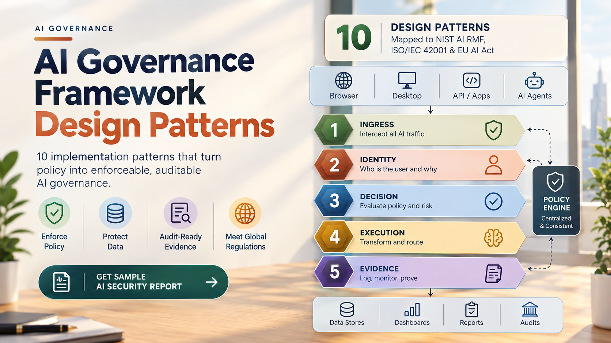Image resolution: width=611 pixels, height=343 pixels.
Task: Click the Enforce Policy label
Action: (x=54, y=242)
